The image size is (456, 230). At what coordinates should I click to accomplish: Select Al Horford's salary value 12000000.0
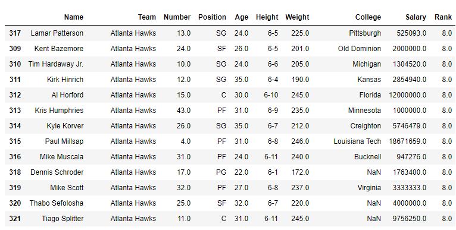tap(407, 95)
